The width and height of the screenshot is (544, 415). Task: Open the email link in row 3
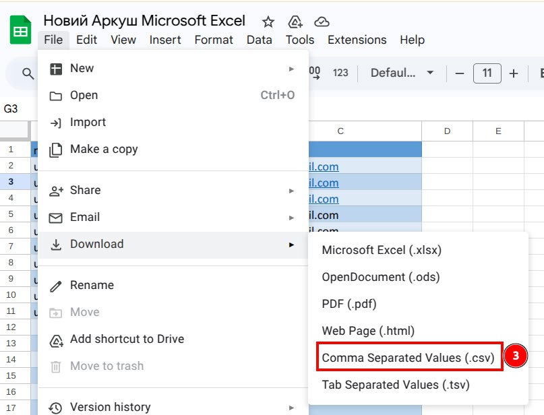point(324,183)
